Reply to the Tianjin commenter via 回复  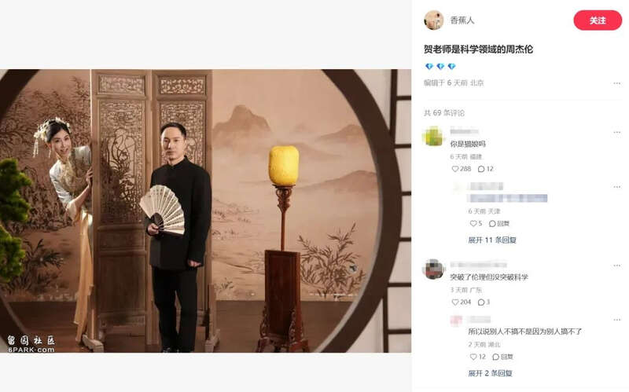499,223
